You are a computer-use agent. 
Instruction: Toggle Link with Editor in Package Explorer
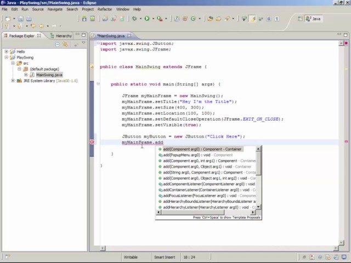65,44
